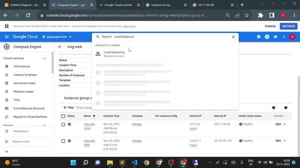Open Migrate to Virtual Machines in sidebar
This screenshot has height=168, width=300.
click(30, 117)
